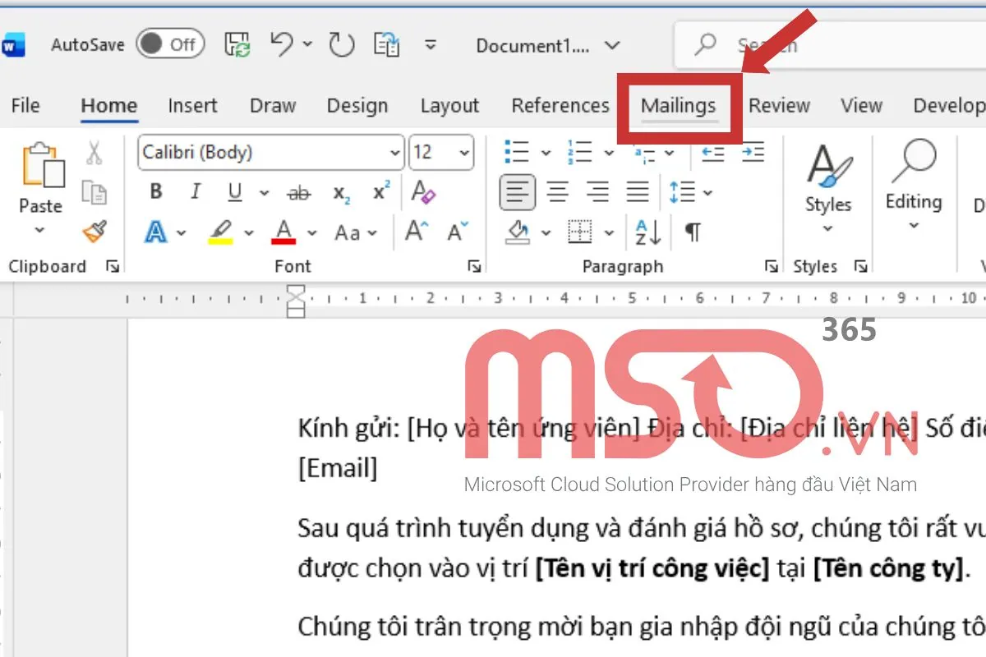Image resolution: width=986 pixels, height=657 pixels.
Task: Toggle the AutoSave switch
Action: 170,45
